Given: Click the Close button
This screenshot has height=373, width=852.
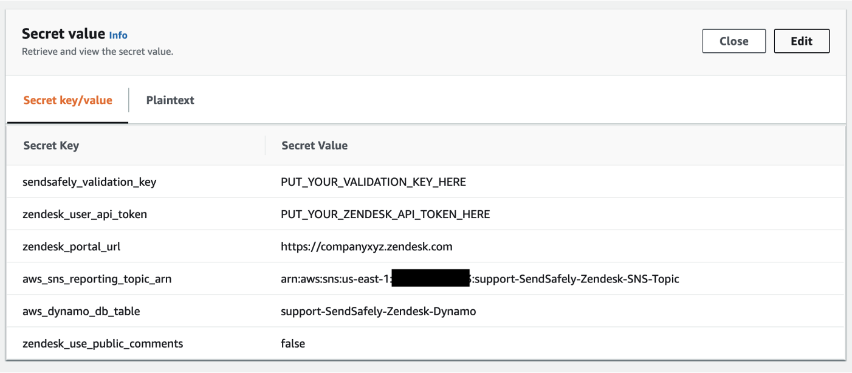Looking at the screenshot, I should (733, 41).
